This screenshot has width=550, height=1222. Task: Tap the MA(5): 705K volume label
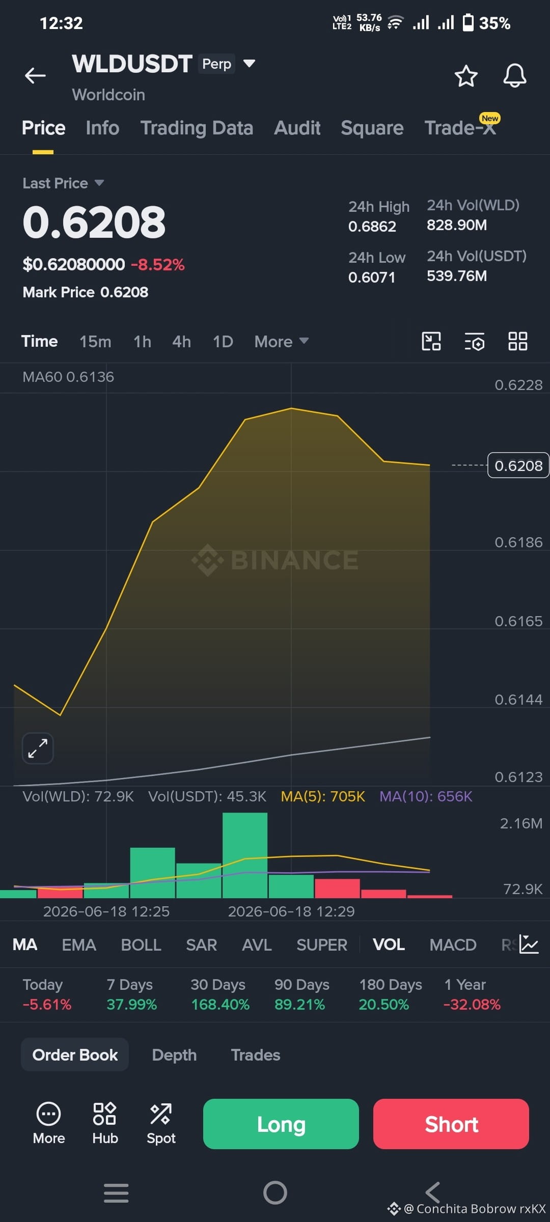pyautogui.click(x=323, y=796)
